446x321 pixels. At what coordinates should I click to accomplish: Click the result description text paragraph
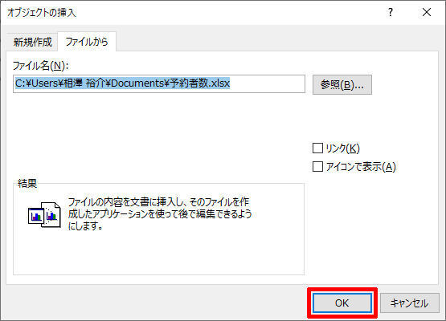[x=160, y=214]
